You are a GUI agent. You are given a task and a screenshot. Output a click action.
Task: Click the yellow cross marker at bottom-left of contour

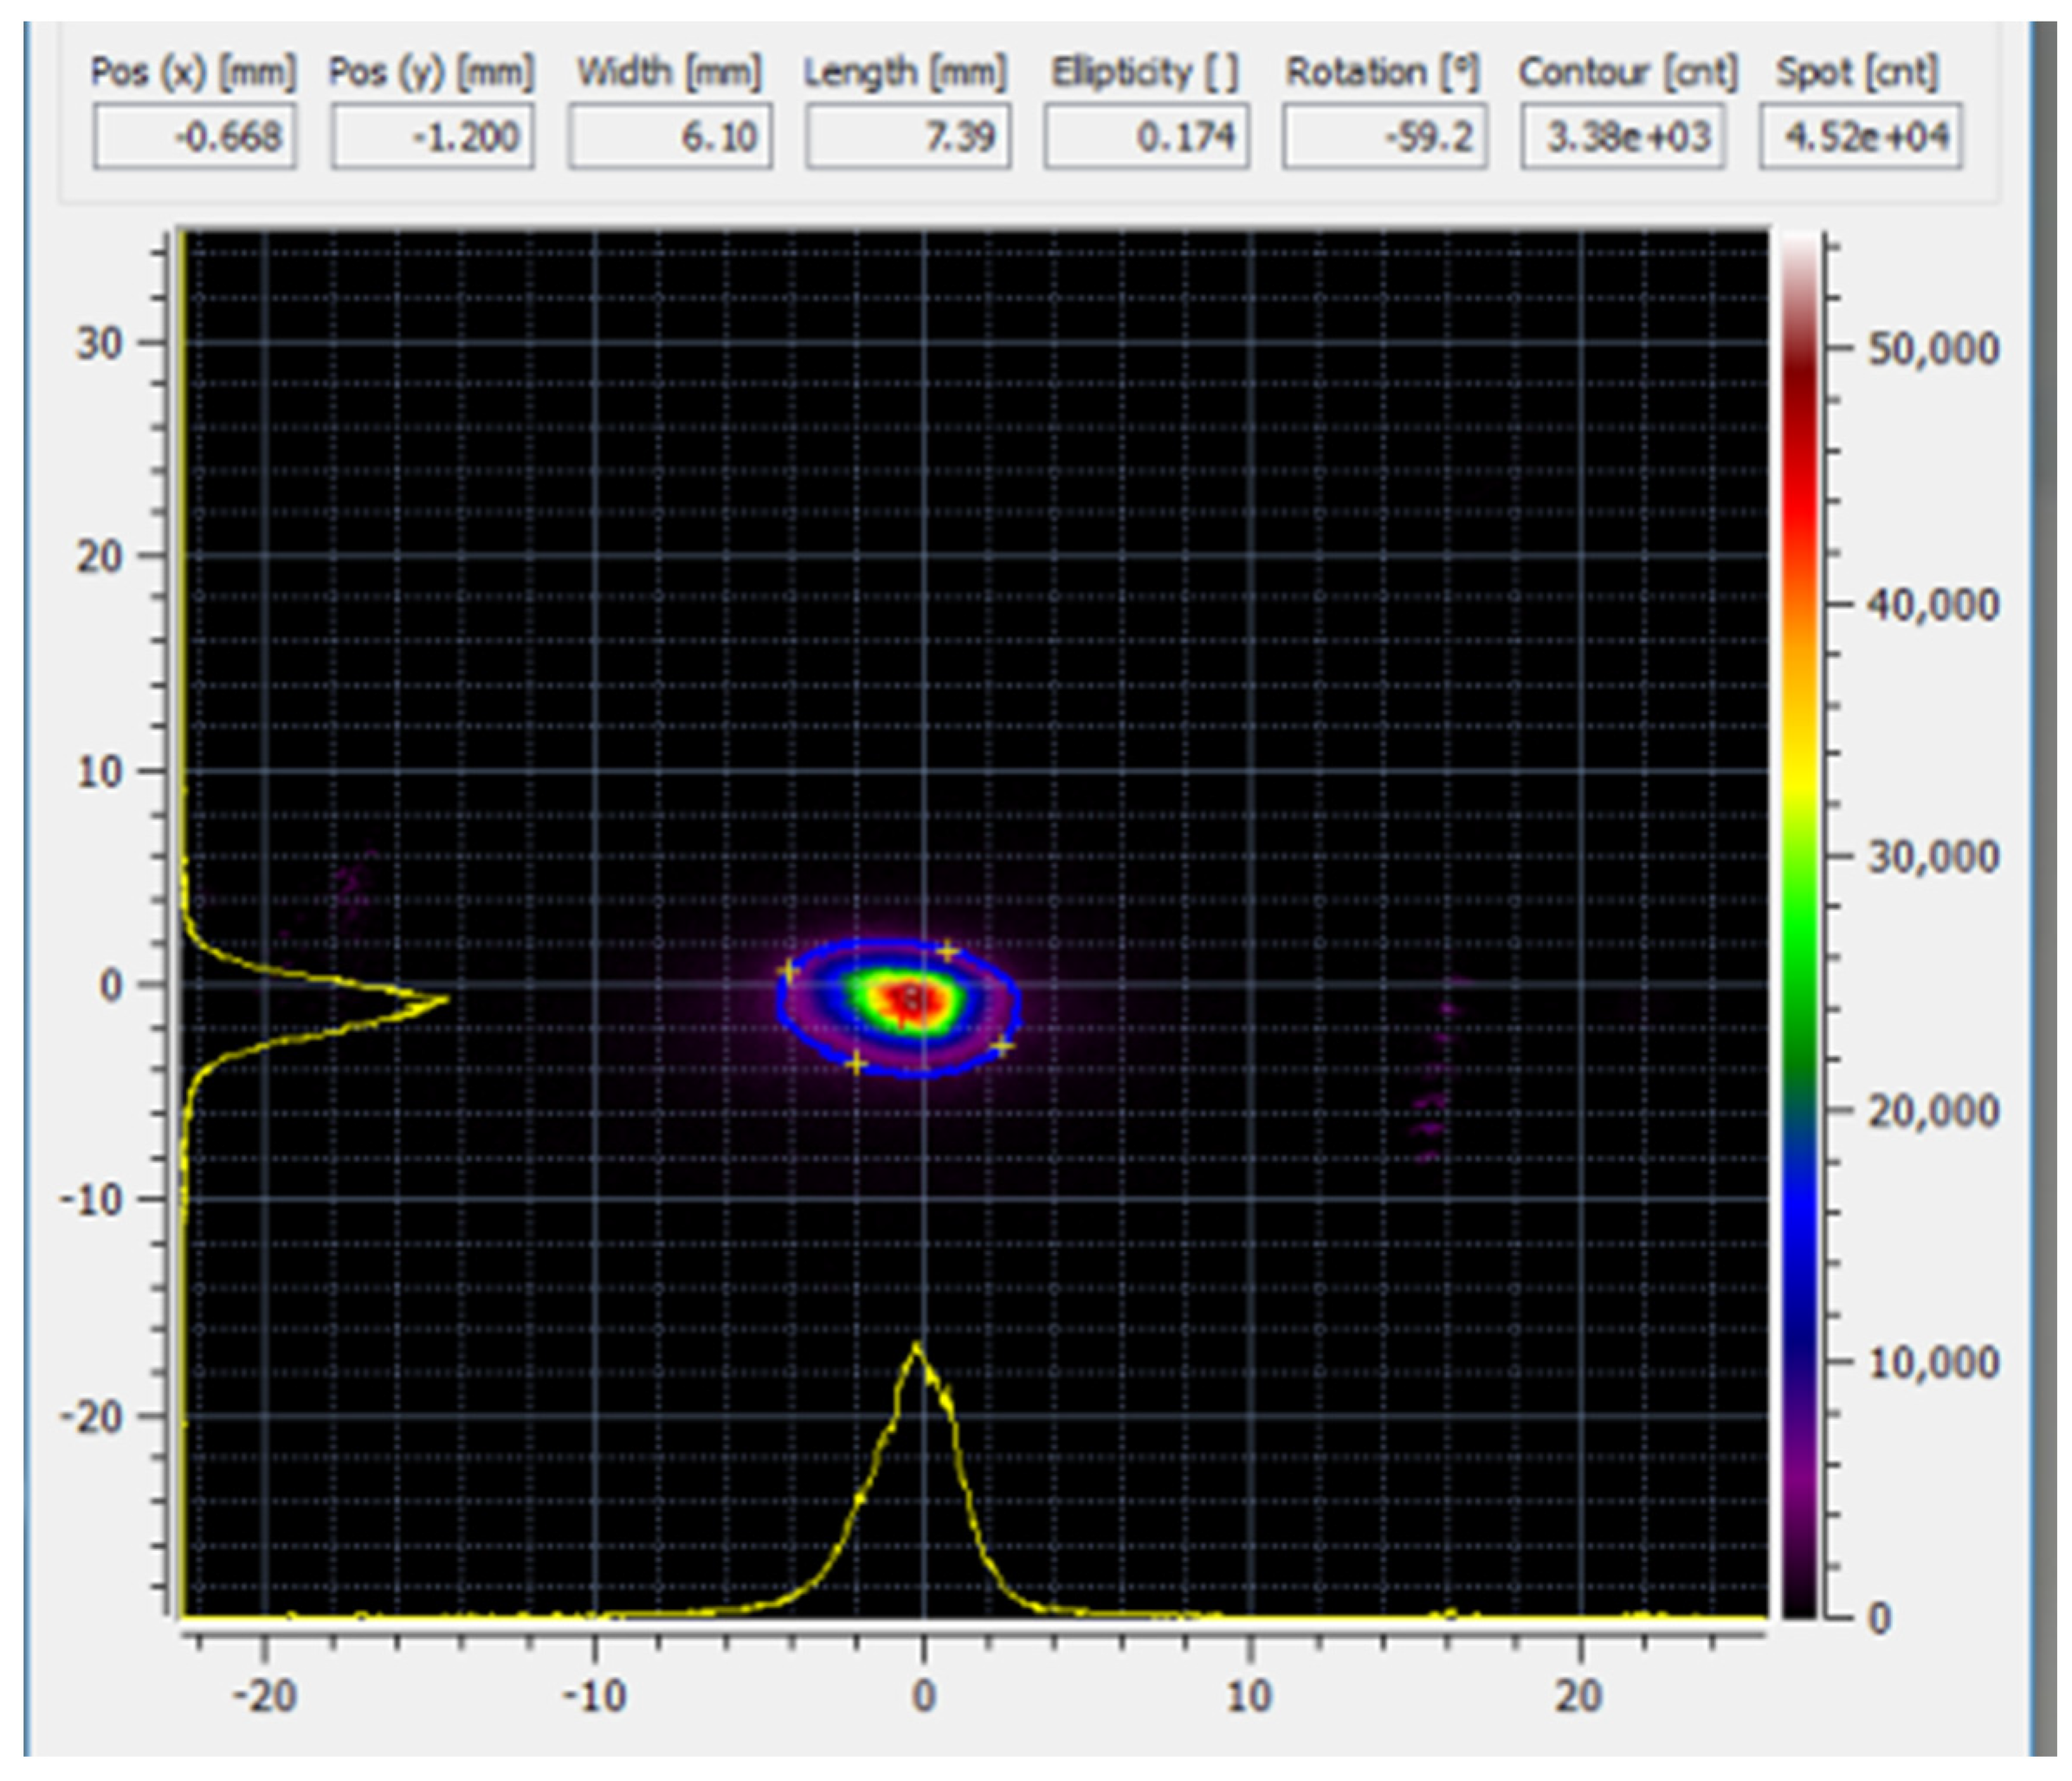coord(856,1063)
